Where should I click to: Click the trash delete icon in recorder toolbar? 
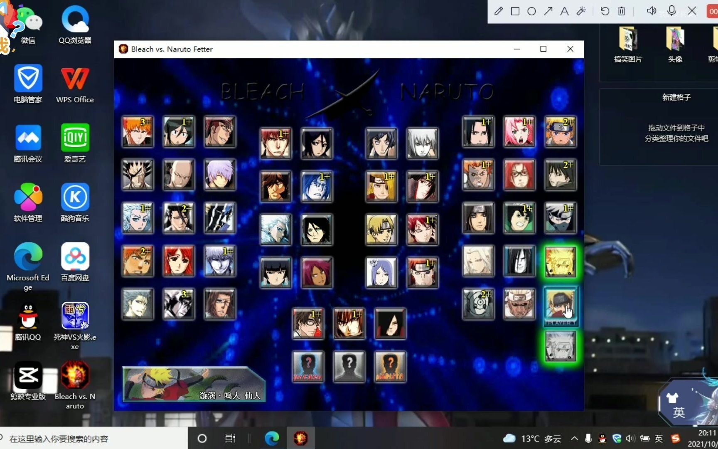click(x=622, y=11)
